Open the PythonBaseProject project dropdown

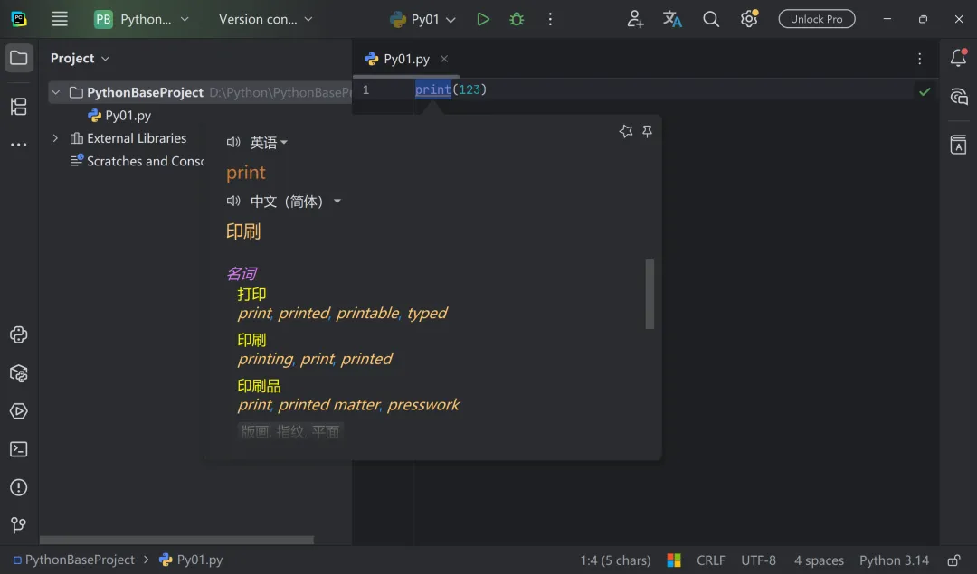pos(141,19)
